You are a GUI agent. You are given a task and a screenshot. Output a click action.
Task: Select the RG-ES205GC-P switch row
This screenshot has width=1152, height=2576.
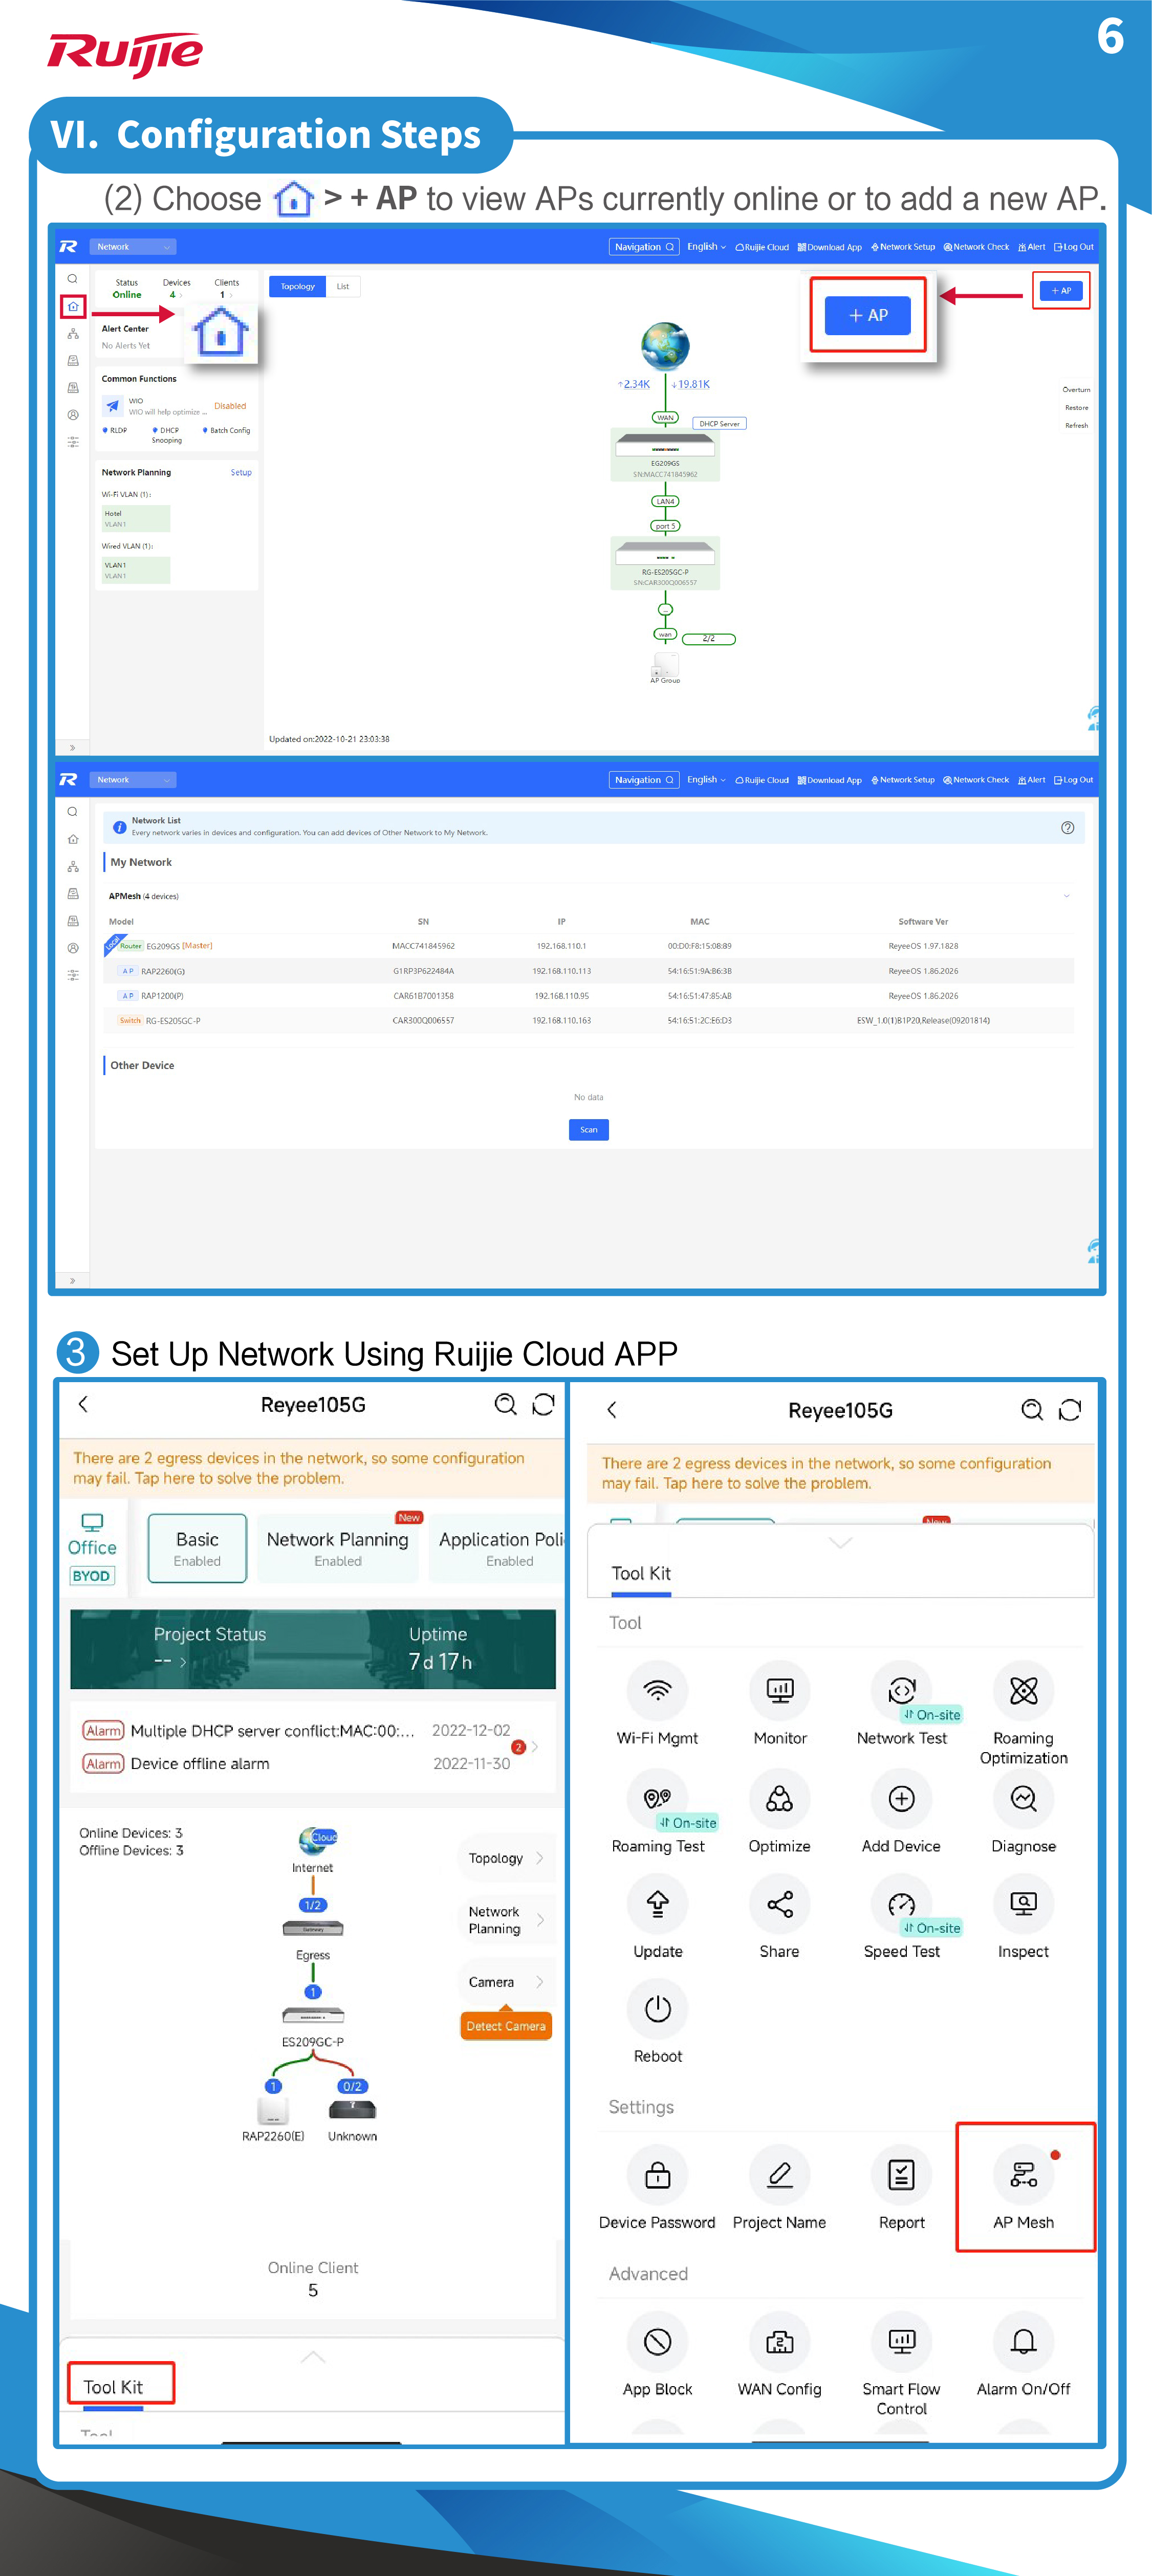[589, 1021]
